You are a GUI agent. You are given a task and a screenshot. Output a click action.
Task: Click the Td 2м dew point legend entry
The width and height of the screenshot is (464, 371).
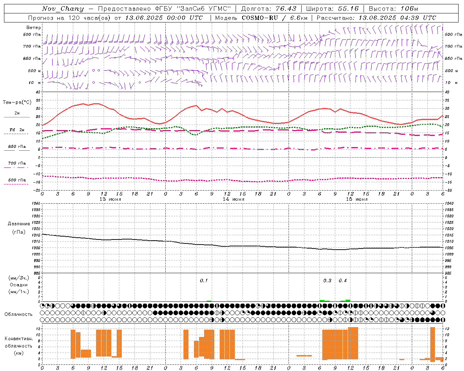click(17, 130)
